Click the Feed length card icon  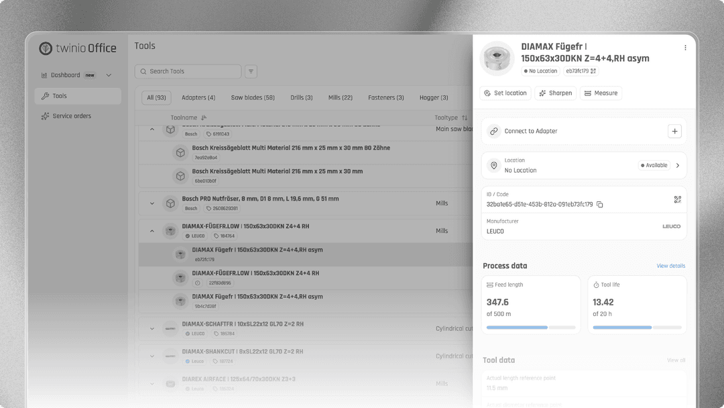coord(490,285)
